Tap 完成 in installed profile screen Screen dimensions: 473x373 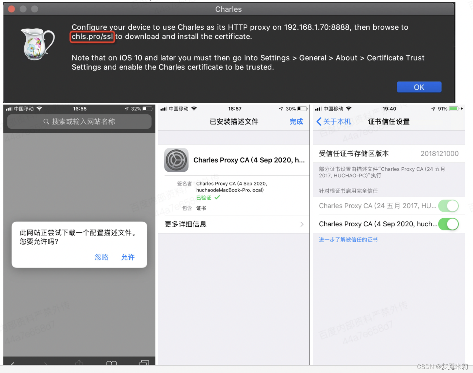pyautogui.click(x=296, y=121)
